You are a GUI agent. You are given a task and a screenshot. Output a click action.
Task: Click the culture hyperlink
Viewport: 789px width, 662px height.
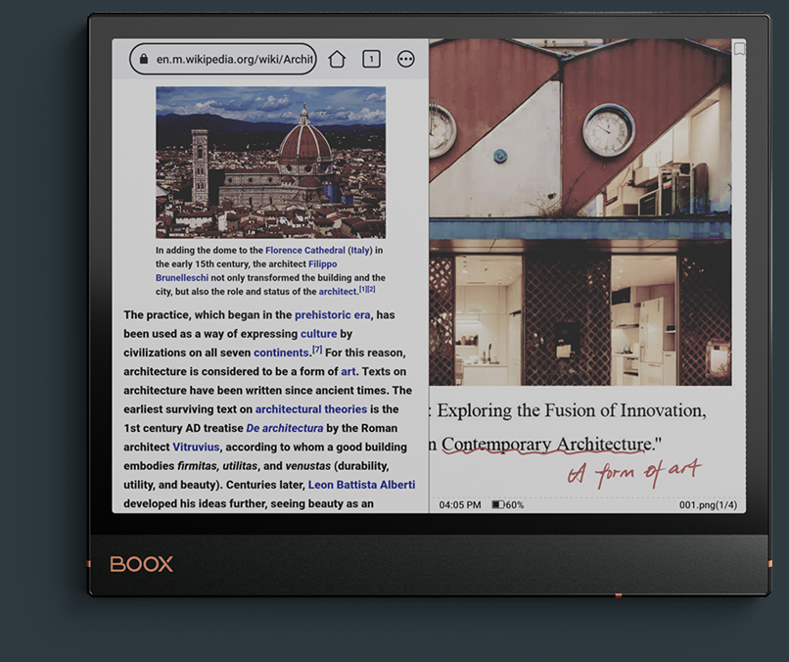point(318,334)
